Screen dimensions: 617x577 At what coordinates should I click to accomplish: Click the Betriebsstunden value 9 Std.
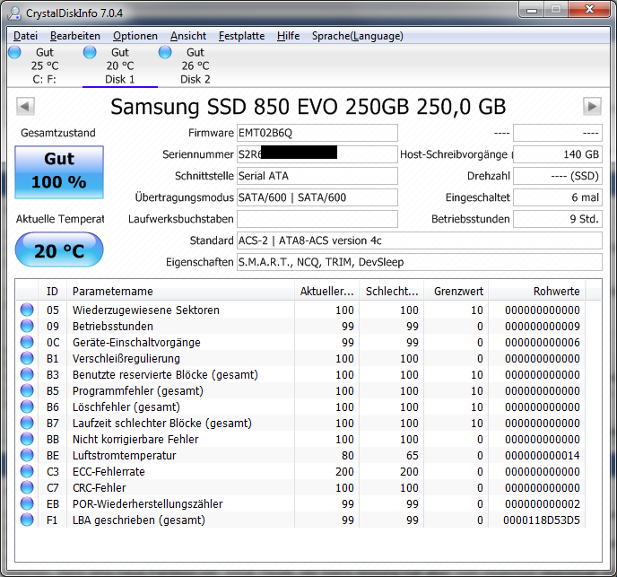pos(558,219)
